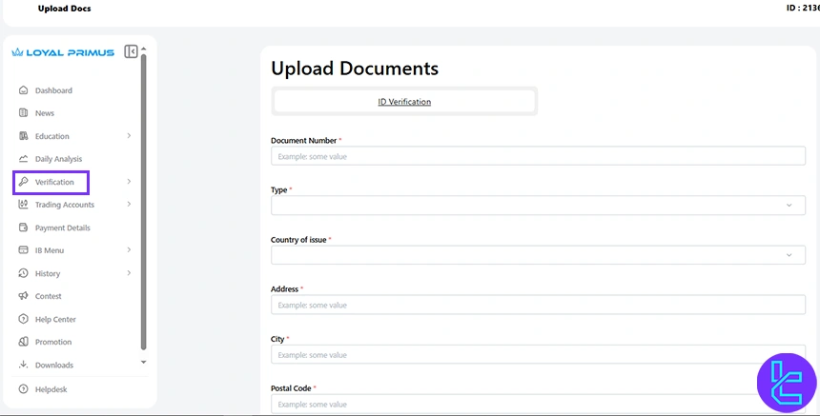Click the News sidebar icon
The height and width of the screenshot is (416, 820).
tap(23, 113)
